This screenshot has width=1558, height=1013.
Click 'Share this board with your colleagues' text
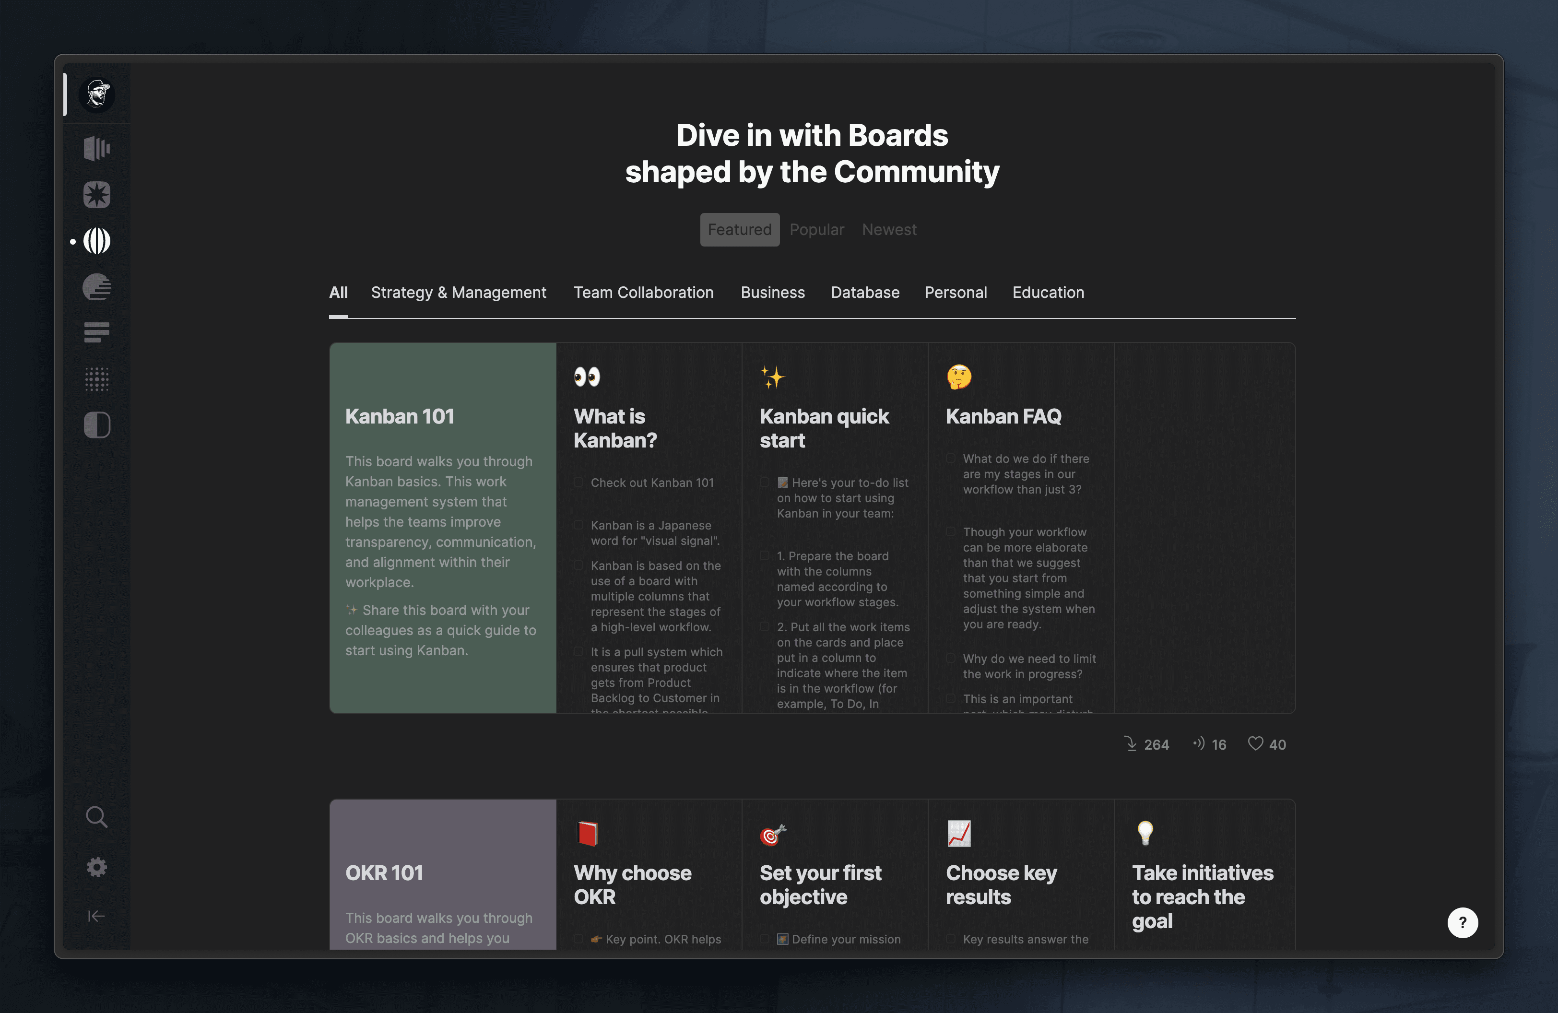click(440, 630)
